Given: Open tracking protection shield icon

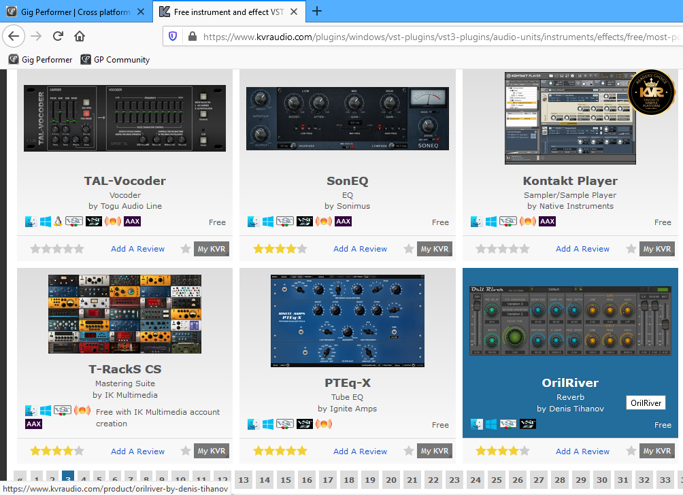Looking at the screenshot, I should point(173,36).
